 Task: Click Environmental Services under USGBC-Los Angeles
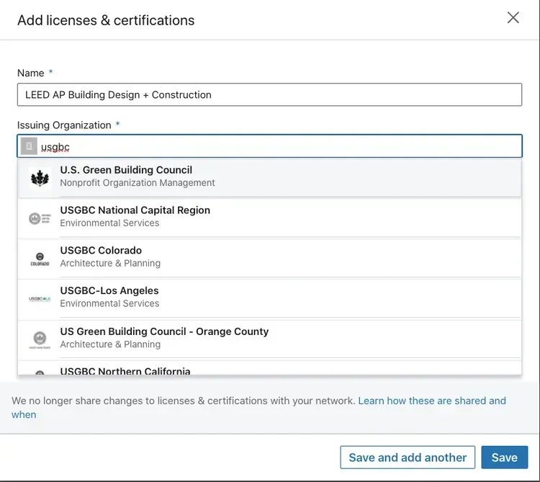pyautogui.click(x=109, y=303)
